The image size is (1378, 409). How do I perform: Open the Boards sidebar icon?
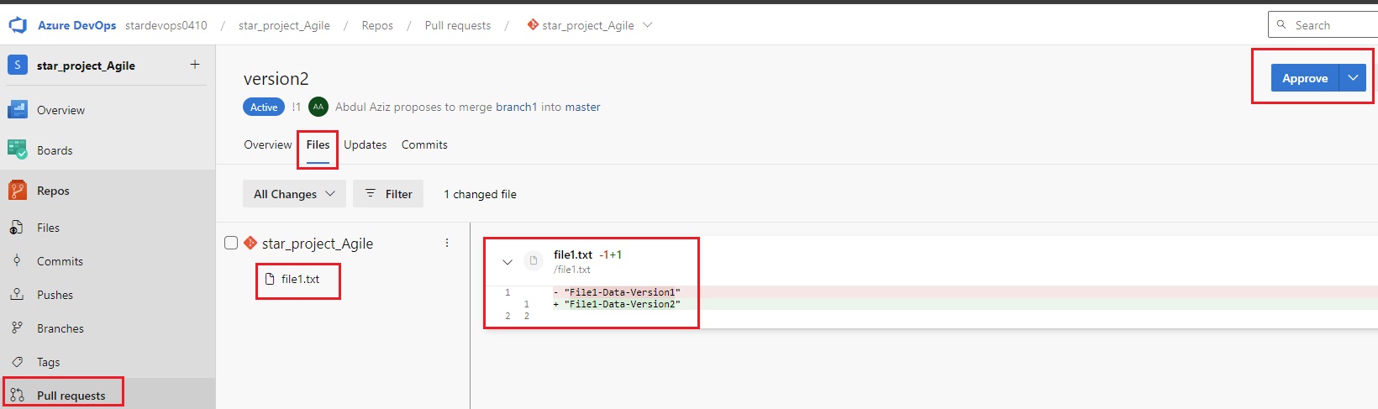pyautogui.click(x=18, y=149)
